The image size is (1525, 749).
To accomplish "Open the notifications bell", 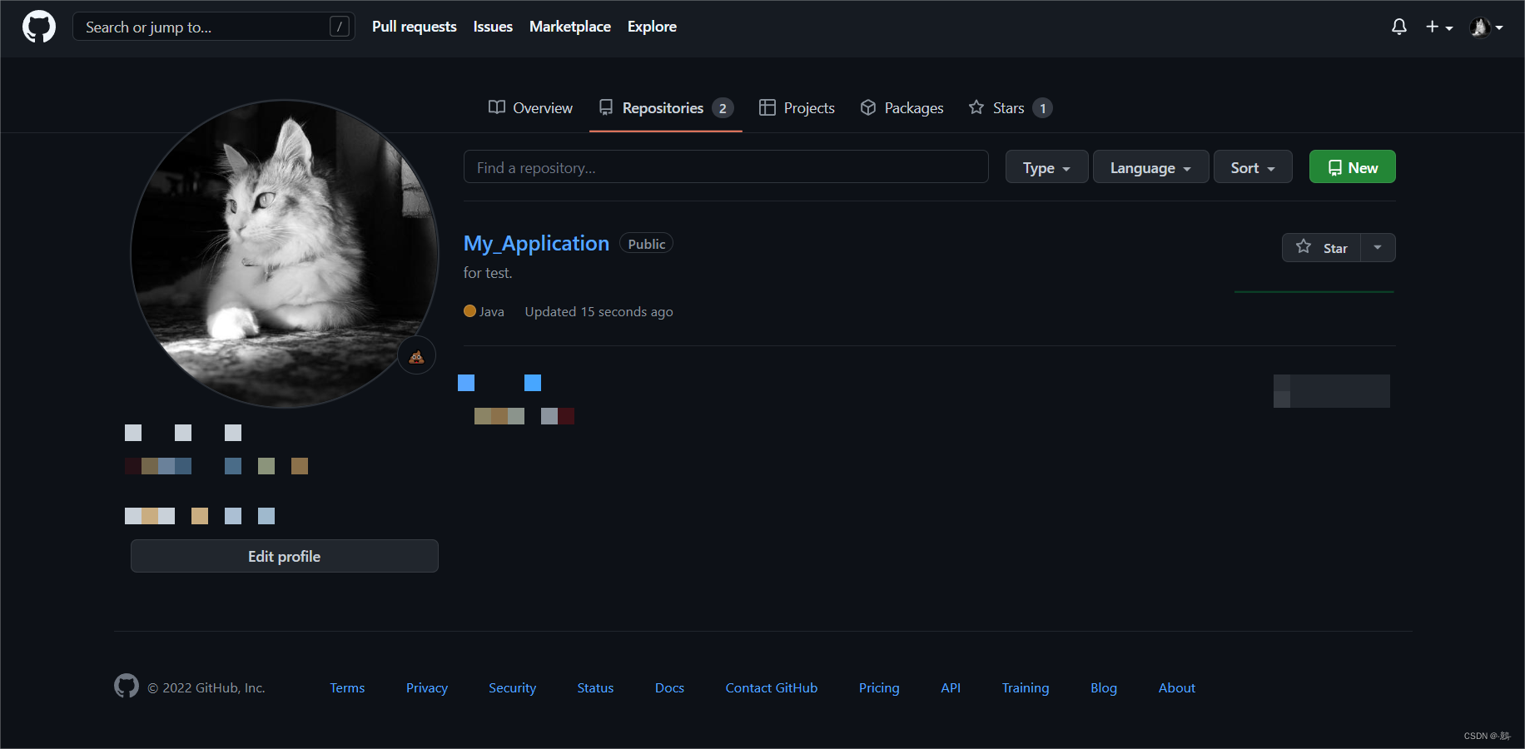I will [1399, 27].
